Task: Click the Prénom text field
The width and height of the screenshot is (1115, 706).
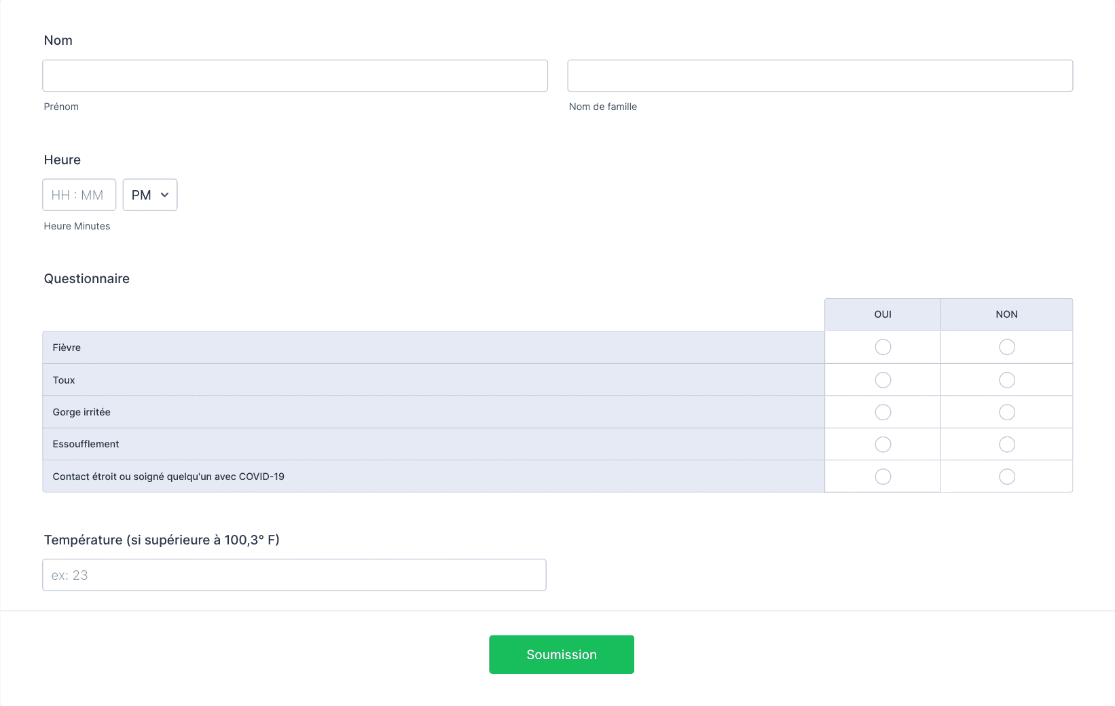Action: [x=295, y=75]
